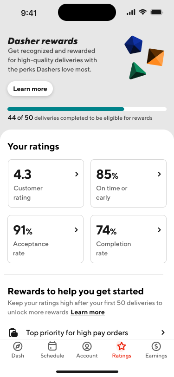Open Acceptance rate details chevron
Image resolution: width=174 pixels, height=377 pixels.
coord(76,230)
